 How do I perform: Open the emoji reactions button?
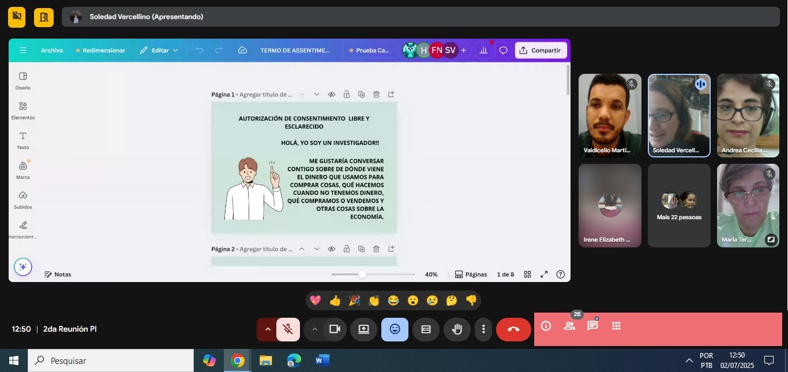(x=395, y=329)
